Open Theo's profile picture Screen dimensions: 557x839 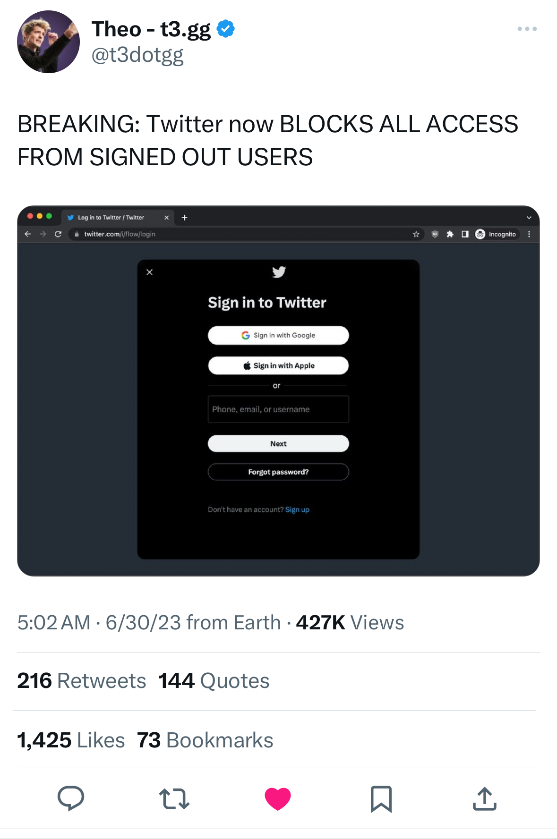click(x=48, y=42)
